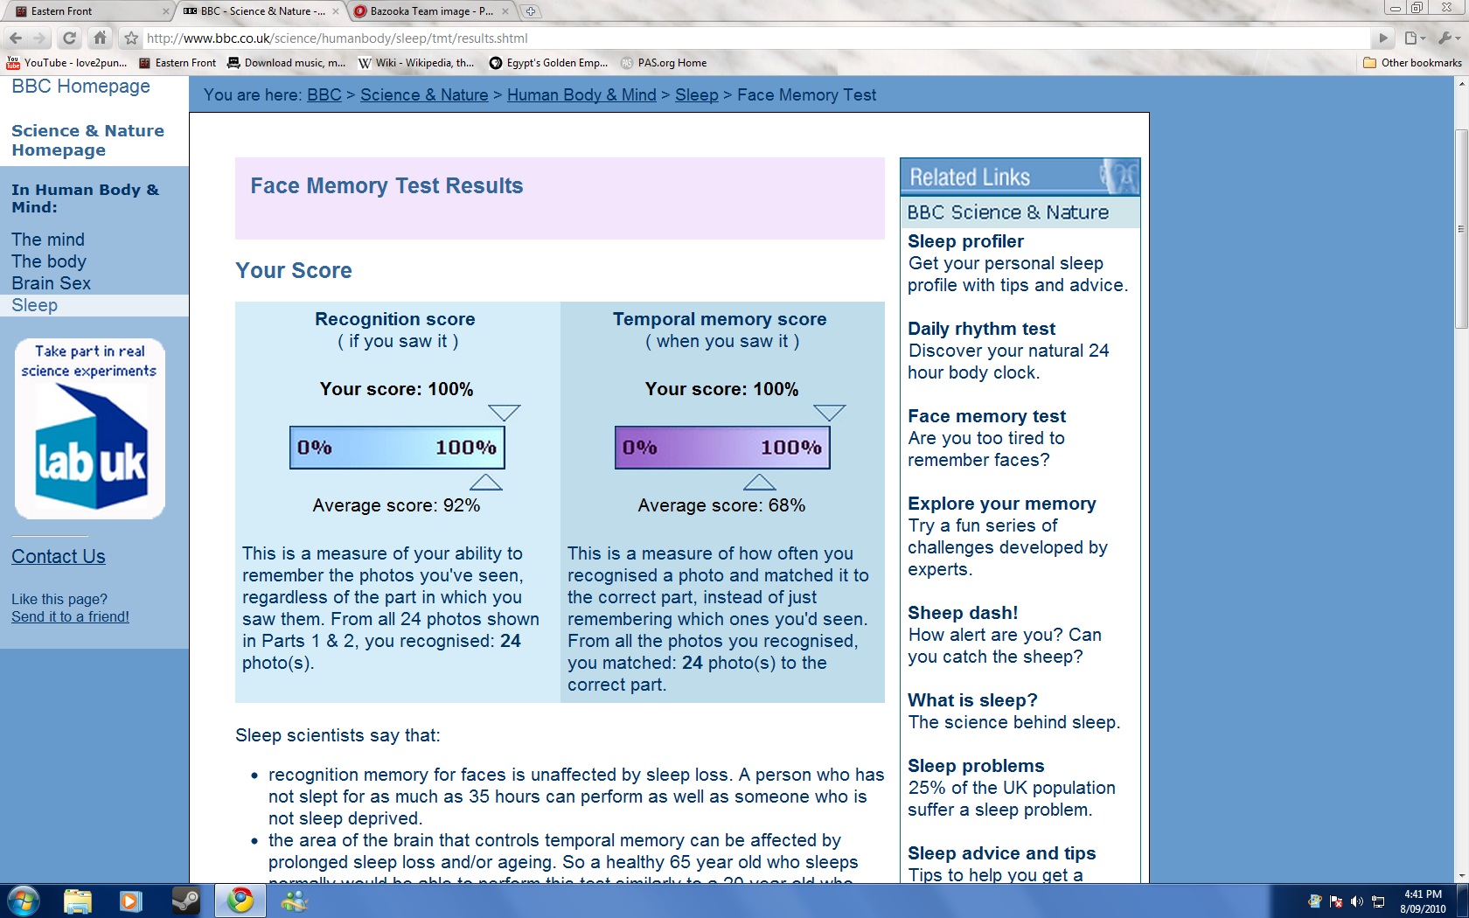Switch to the Bazooka Team image tab
The height and width of the screenshot is (918, 1469).
431,11
